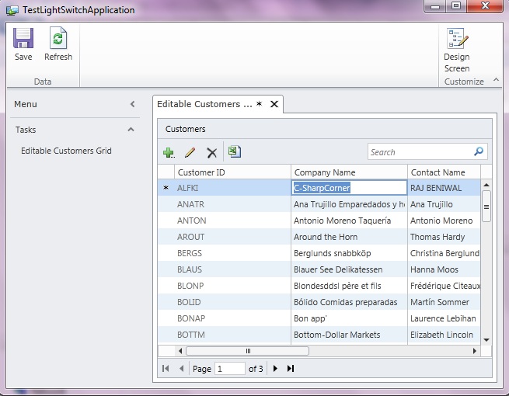Click the Hanna Moos contact cell

[x=444, y=269]
